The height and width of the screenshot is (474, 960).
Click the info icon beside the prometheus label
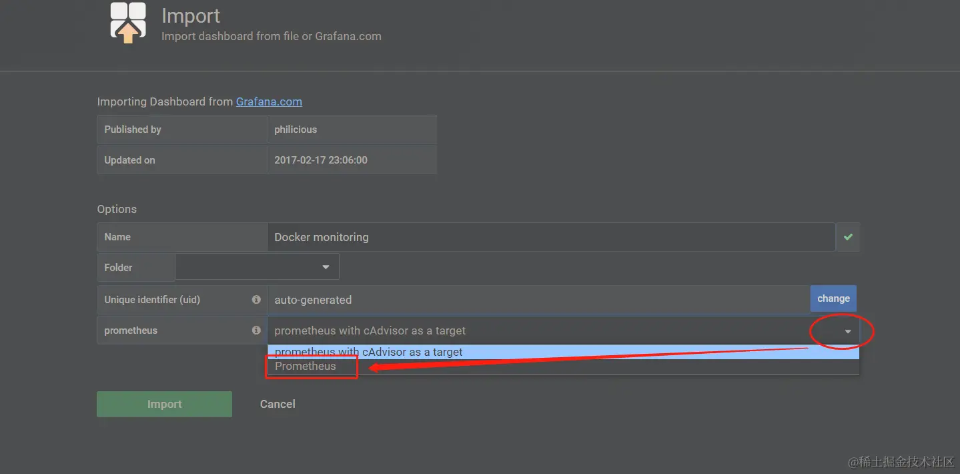[x=256, y=330]
